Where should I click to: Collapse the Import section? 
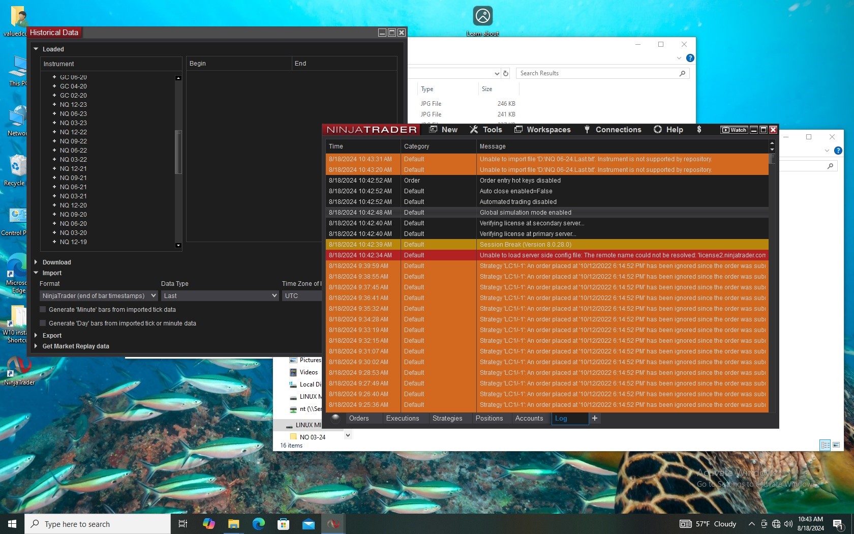click(x=36, y=273)
